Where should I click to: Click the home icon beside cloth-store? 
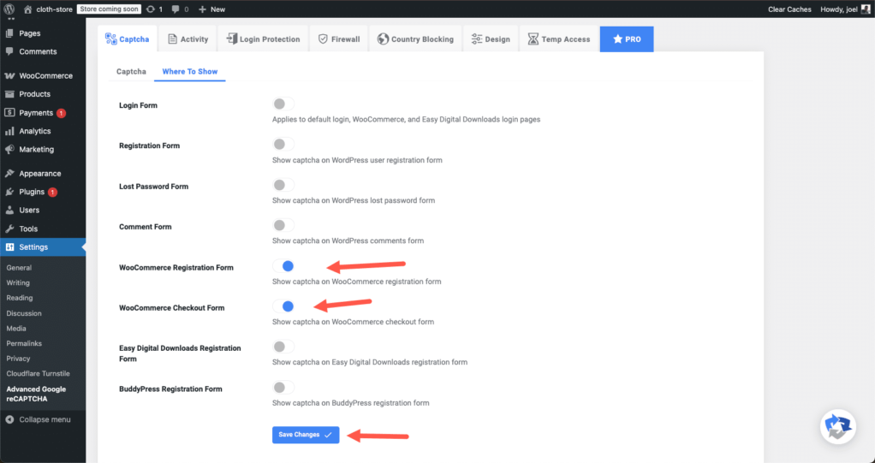[27, 9]
